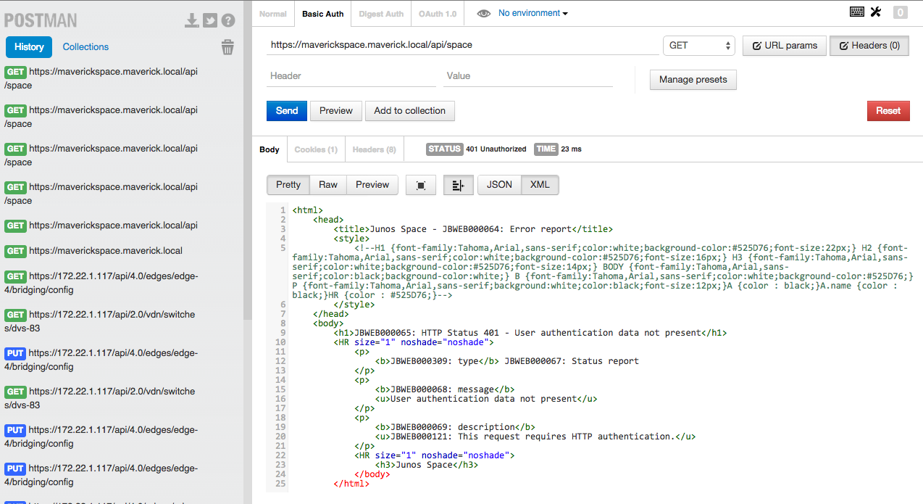923x504 pixels.
Task: Click 'This request requires HTTP authentication.' text
Action: 565,437
